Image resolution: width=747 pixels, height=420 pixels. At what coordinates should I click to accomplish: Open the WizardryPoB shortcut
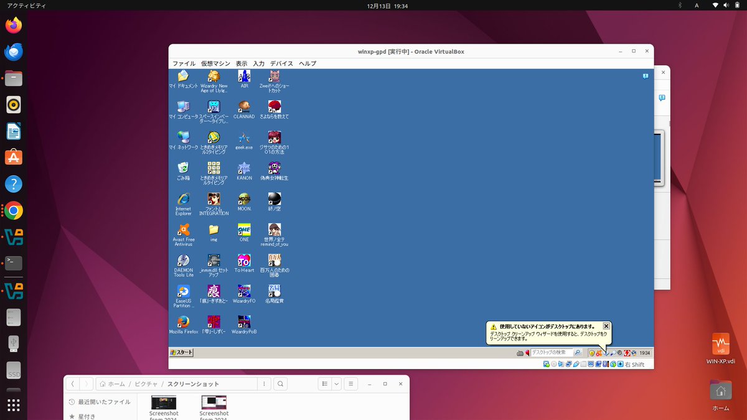coord(244,324)
